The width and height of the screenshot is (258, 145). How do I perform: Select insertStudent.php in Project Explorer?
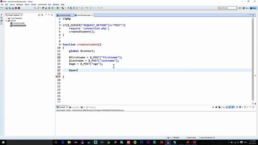[19, 25]
